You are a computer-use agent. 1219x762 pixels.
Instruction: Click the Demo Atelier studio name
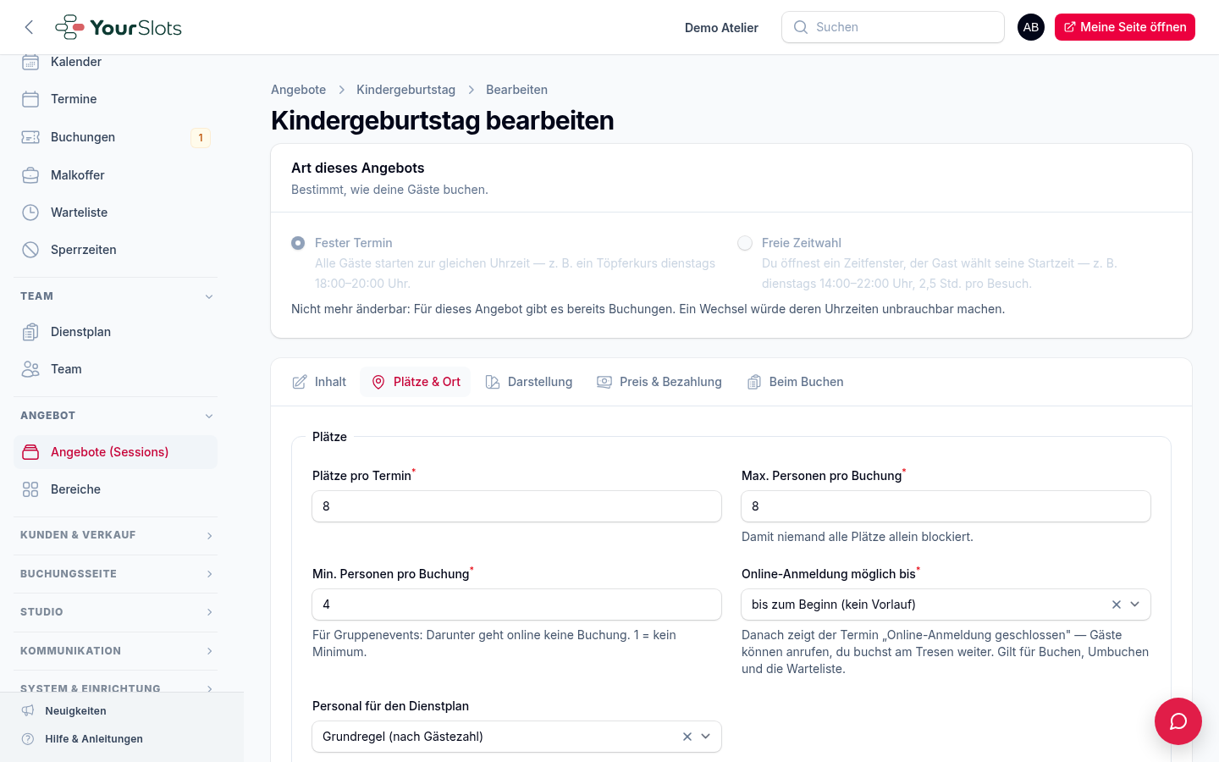721,28
